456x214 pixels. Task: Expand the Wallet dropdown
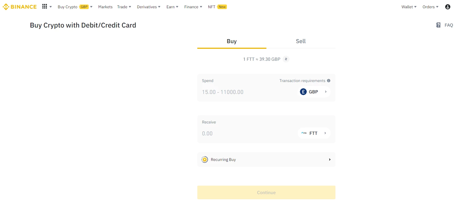[409, 7]
